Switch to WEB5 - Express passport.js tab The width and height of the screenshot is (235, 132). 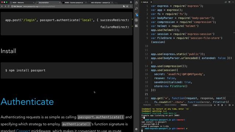pos(74,3)
